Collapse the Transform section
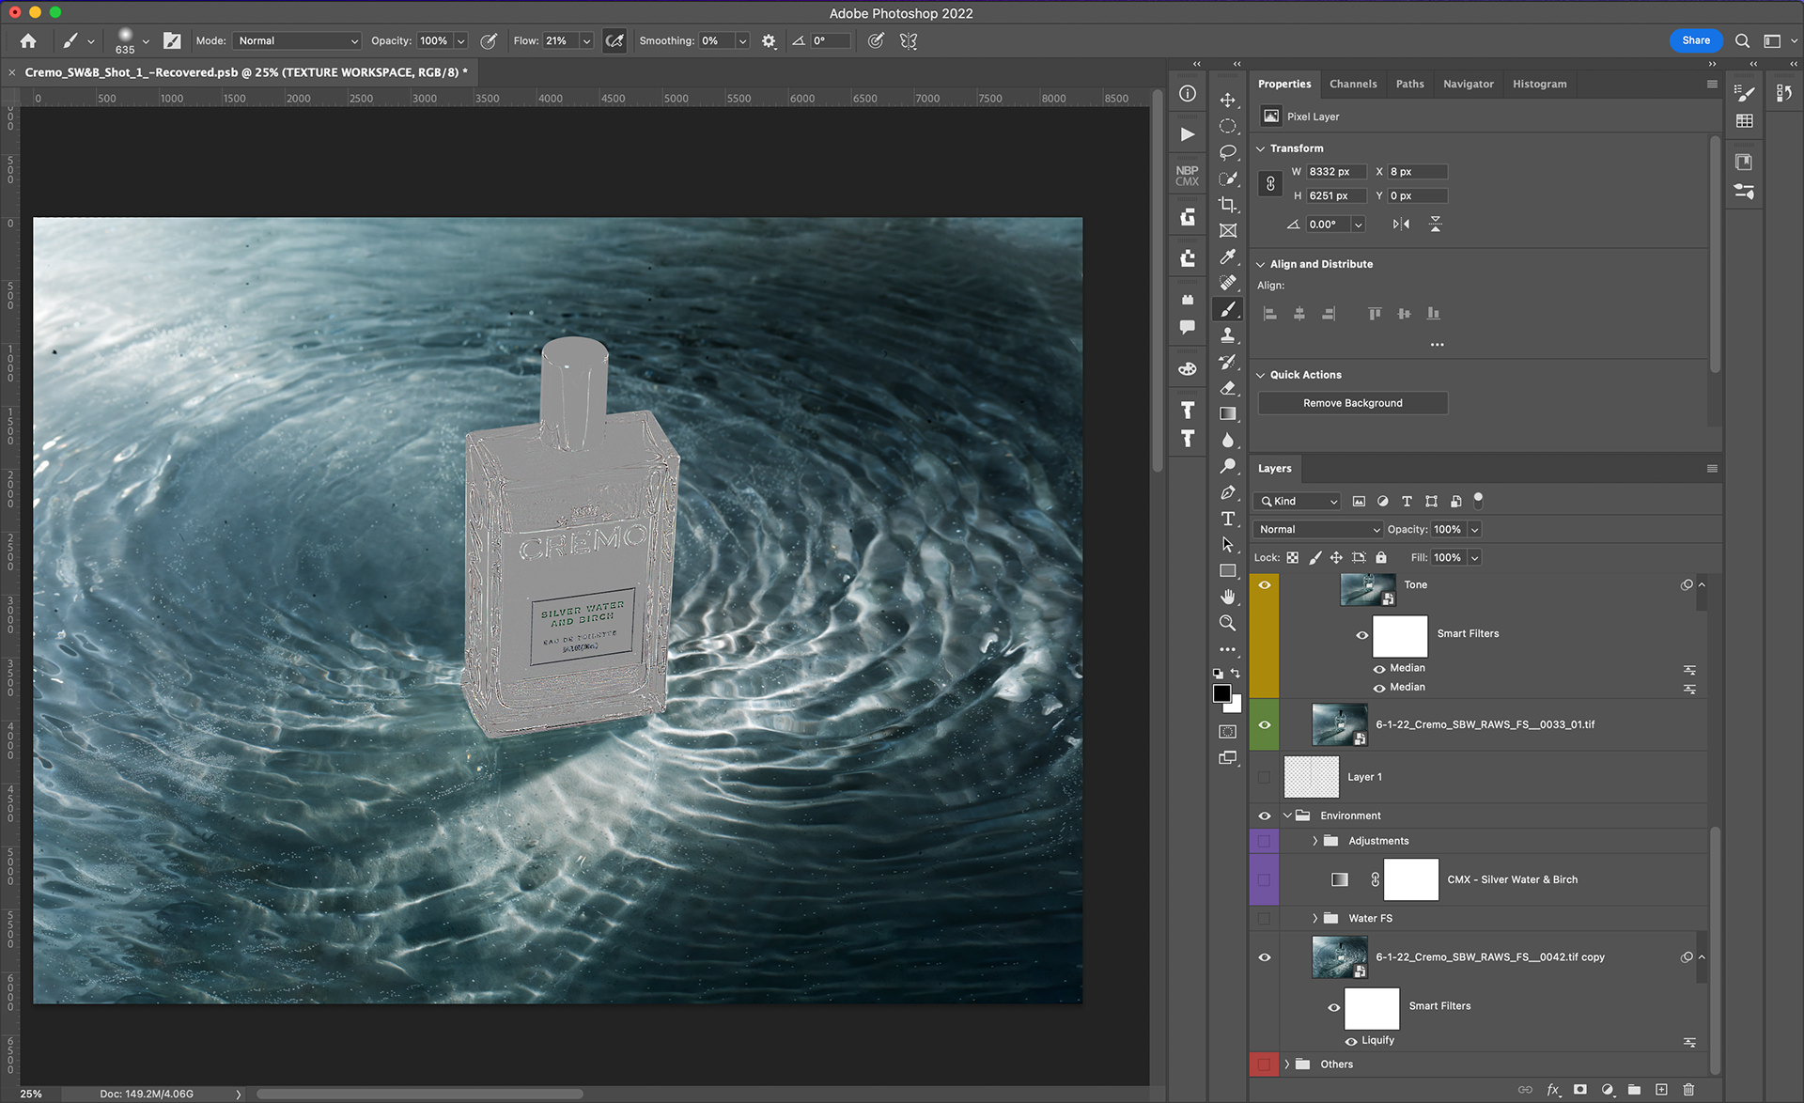1804x1103 pixels. (1261, 148)
